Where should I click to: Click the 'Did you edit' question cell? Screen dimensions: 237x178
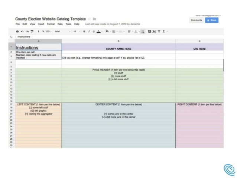118,56
